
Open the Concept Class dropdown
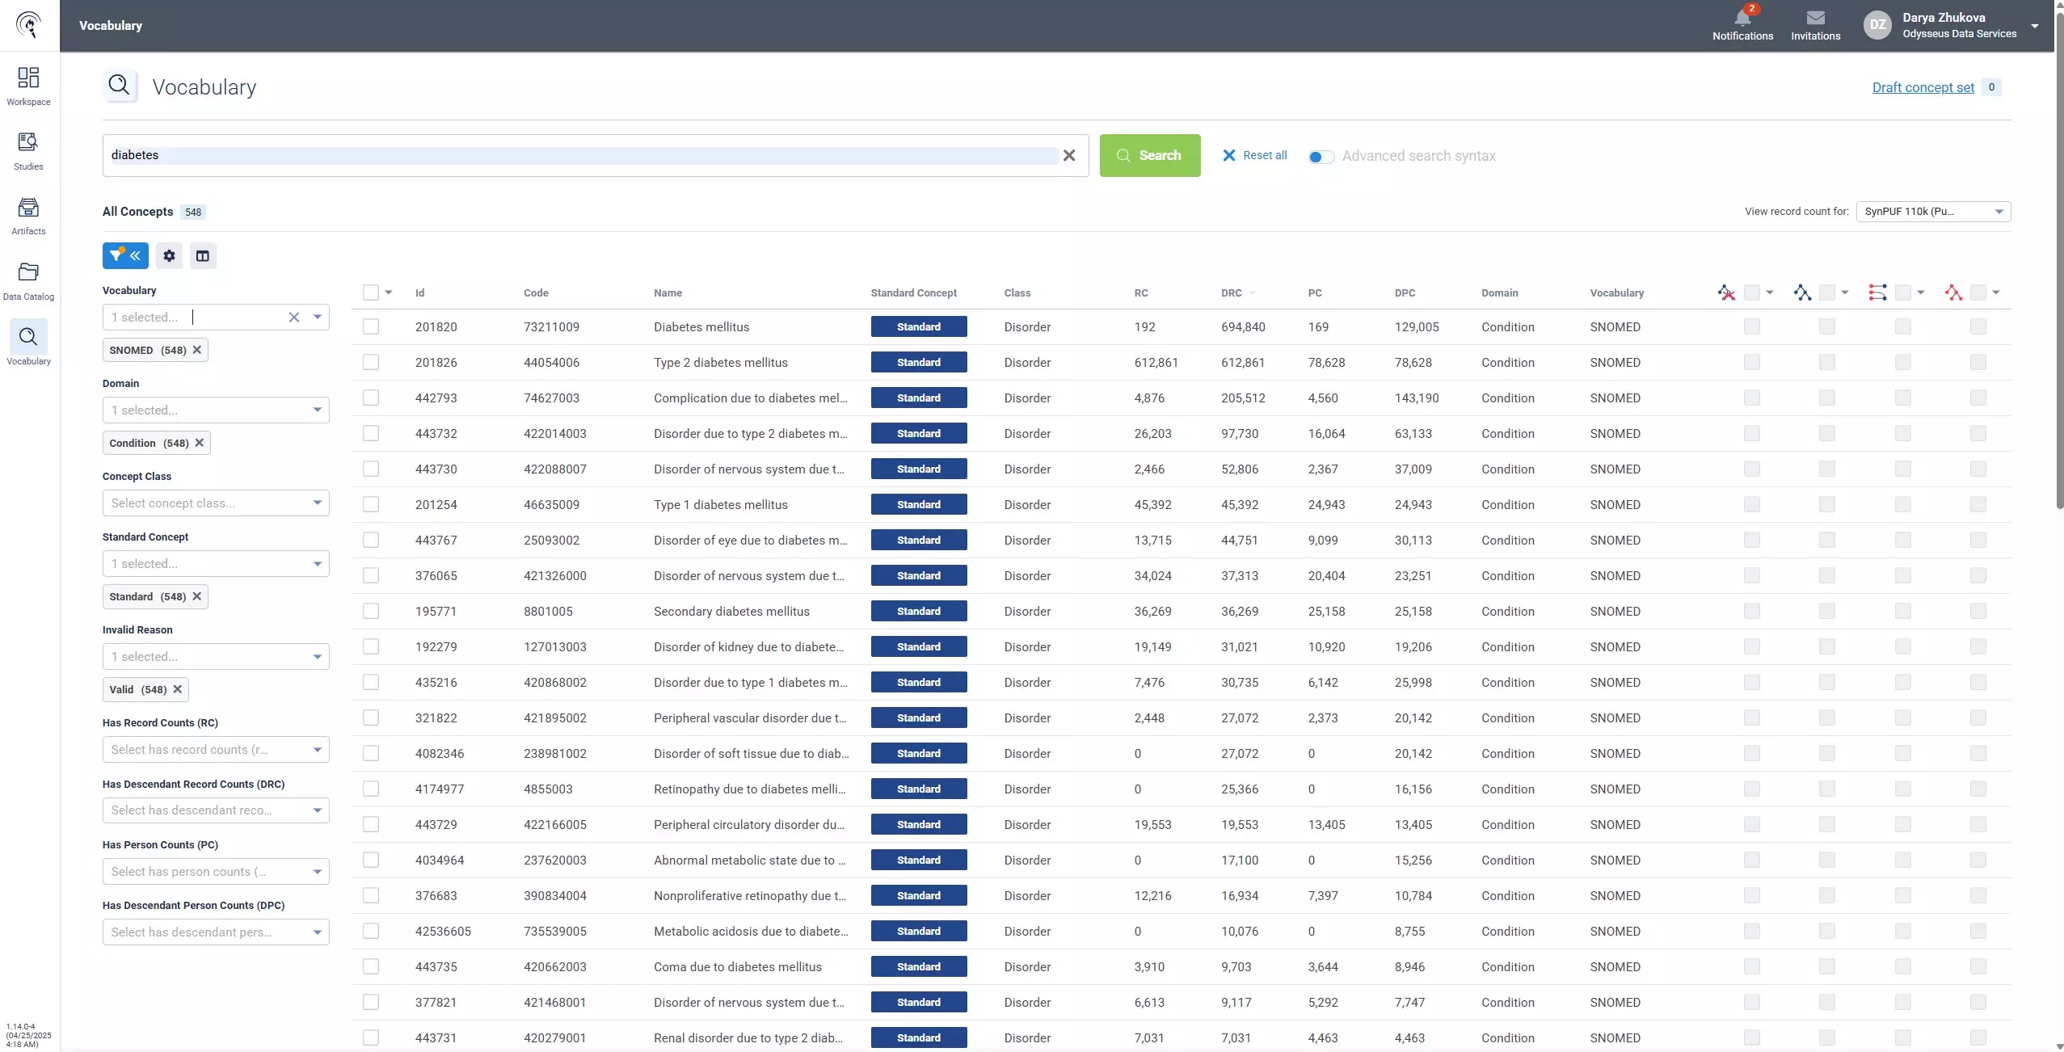[216, 503]
